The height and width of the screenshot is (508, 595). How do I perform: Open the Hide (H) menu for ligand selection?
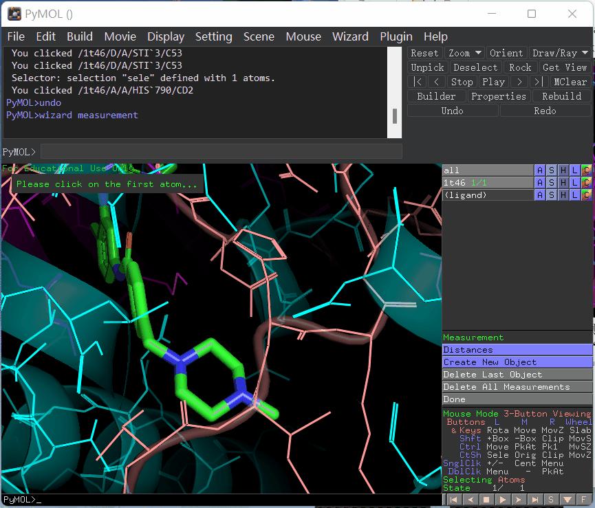click(x=563, y=195)
